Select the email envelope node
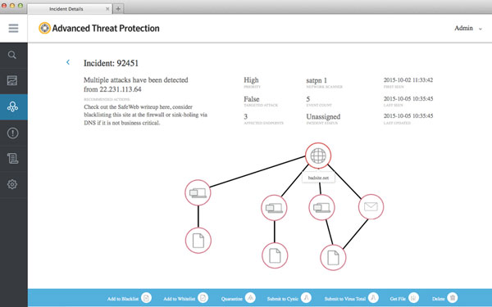 coord(371,207)
